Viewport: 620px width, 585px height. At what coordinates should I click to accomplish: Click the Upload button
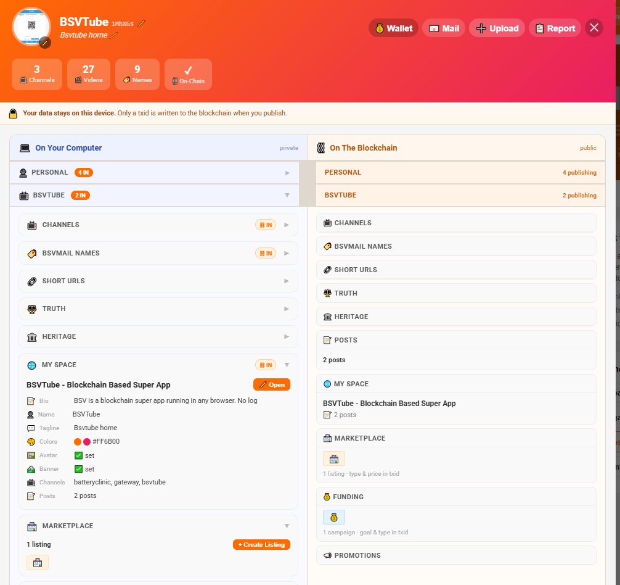[497, 28]
